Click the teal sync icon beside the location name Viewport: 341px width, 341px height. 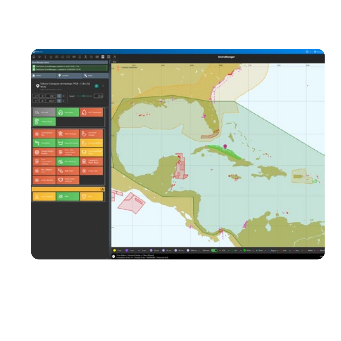tap(97, 86)
